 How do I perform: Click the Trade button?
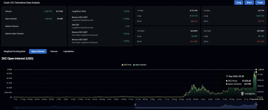coord(260,3)
